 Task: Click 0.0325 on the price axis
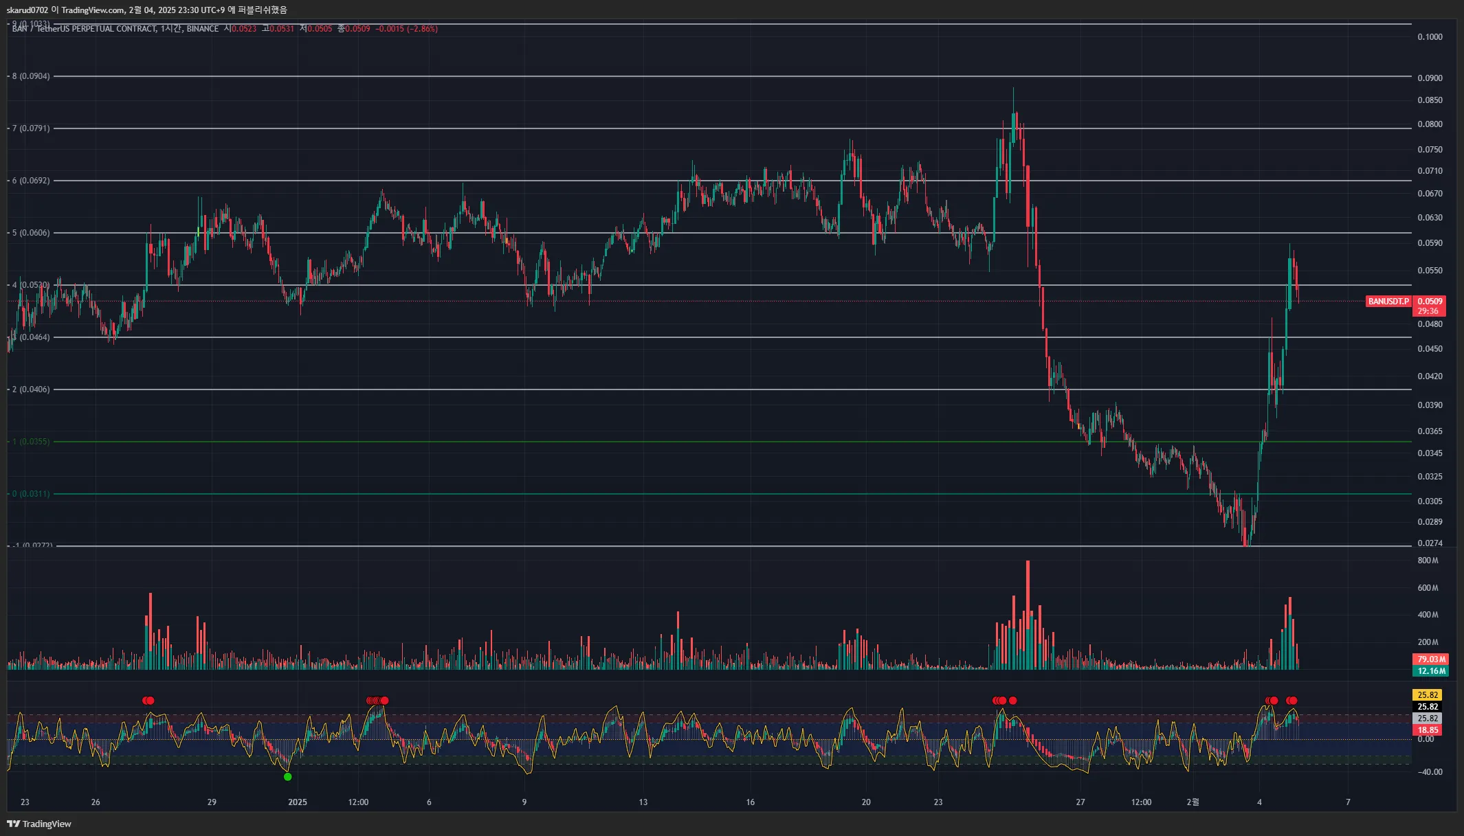click(1430, 477)
